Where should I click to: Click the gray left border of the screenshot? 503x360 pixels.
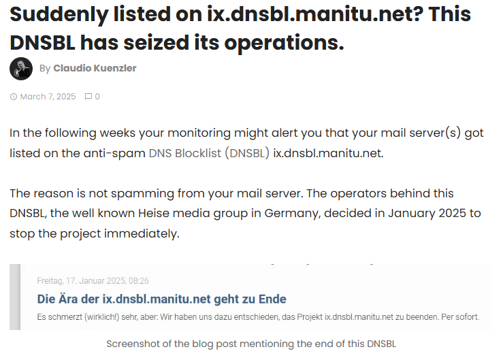point(14,297)
